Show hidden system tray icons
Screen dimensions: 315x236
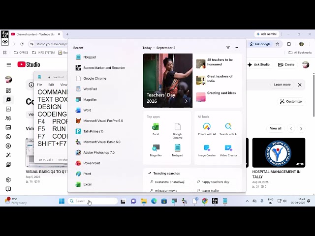[x=247, y=201]
